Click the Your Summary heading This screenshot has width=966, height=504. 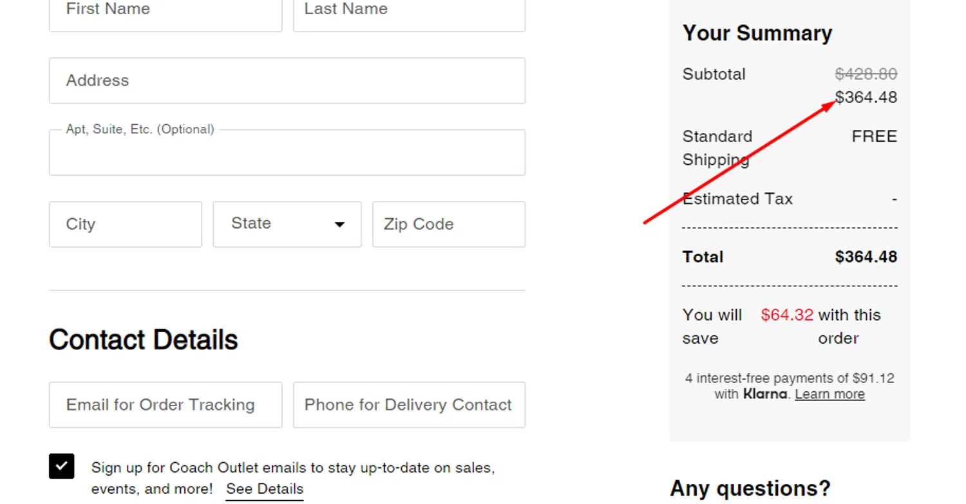[x=757, y=33]
